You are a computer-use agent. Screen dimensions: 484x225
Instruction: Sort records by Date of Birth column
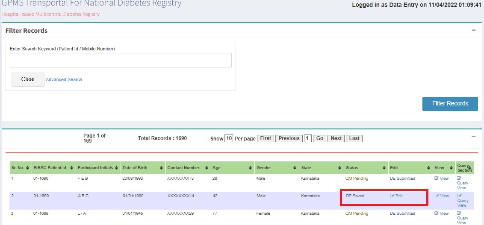pos(161,168)
